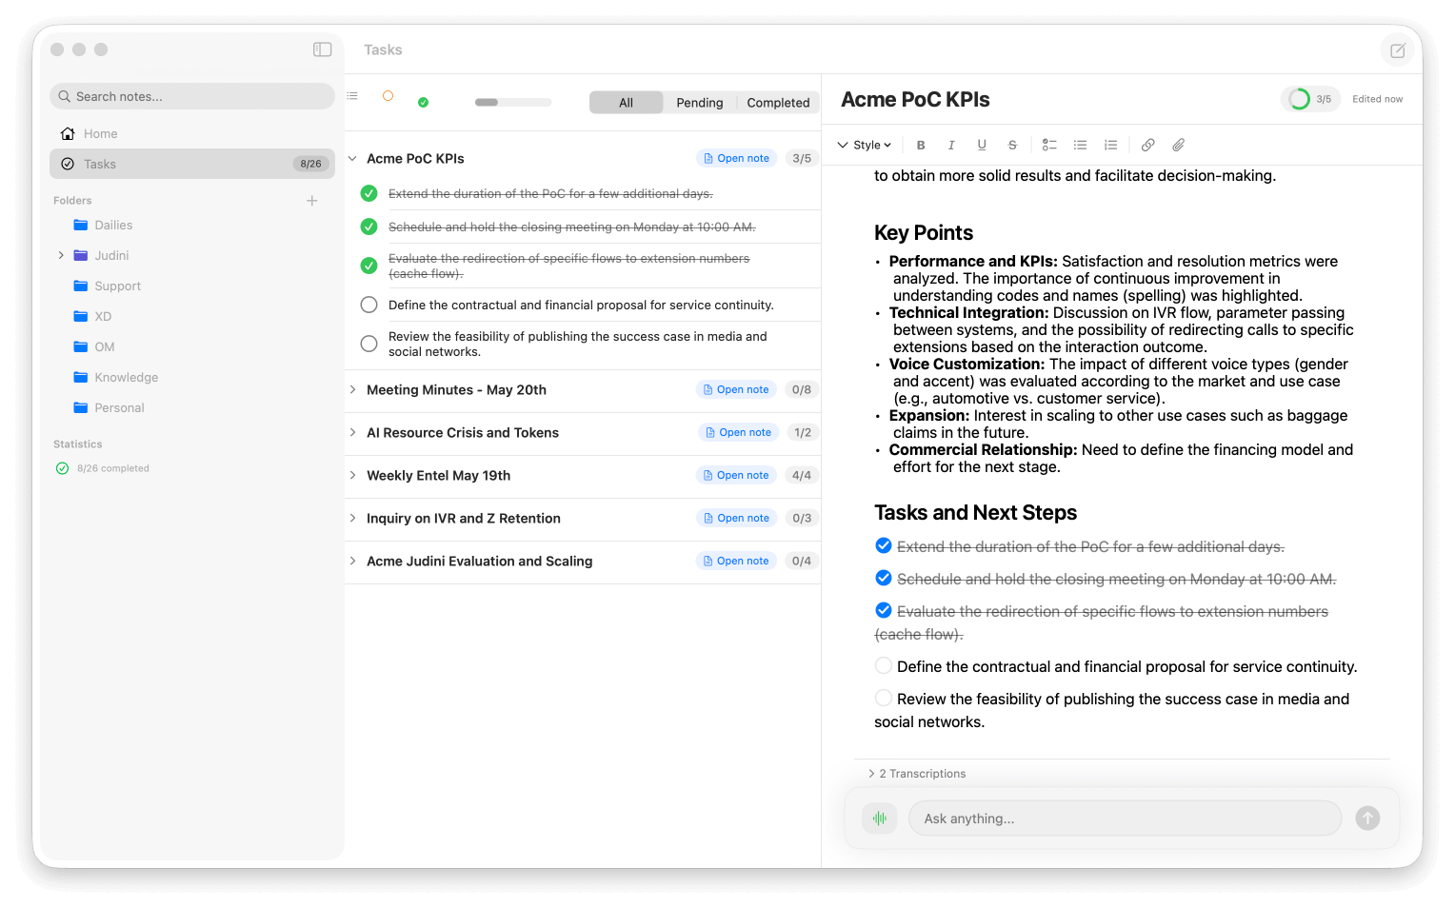Check 'Define the contractual' task in list

[x=369, y=305]
